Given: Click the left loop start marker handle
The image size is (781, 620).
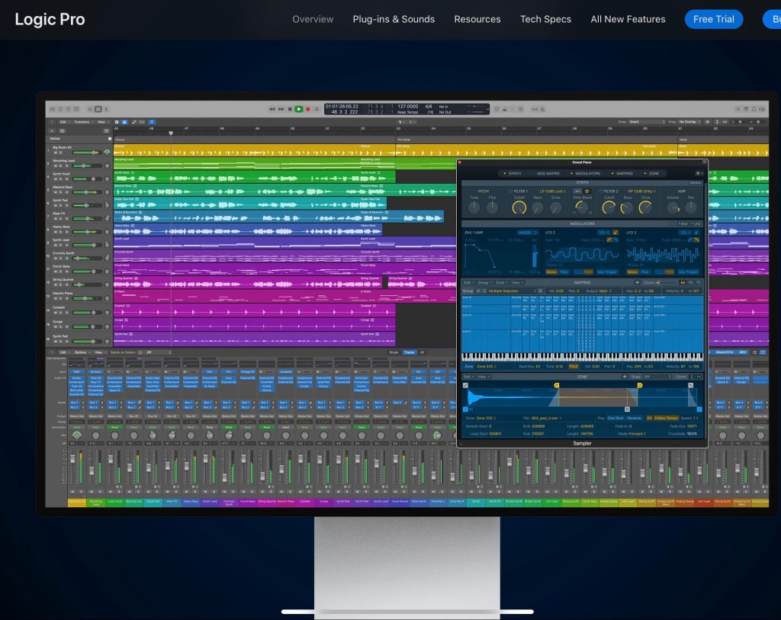Looking at the screenshot, I should coord(558,385).
